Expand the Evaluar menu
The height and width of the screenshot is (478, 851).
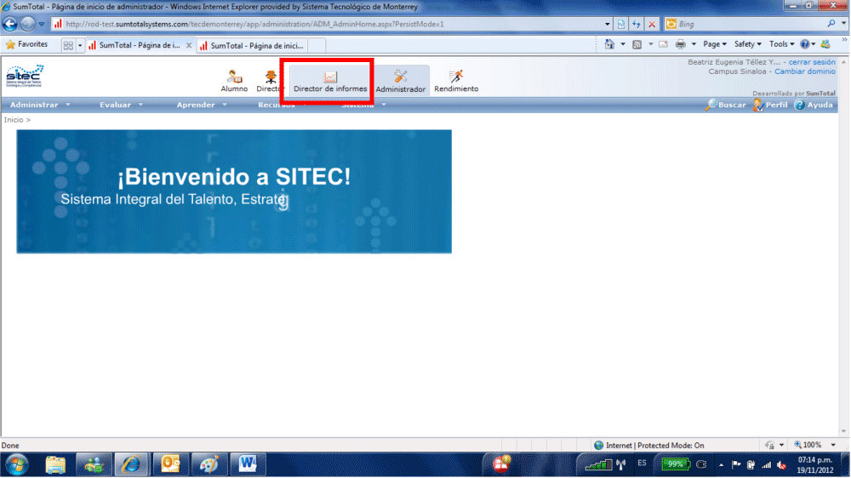[121, 105]
